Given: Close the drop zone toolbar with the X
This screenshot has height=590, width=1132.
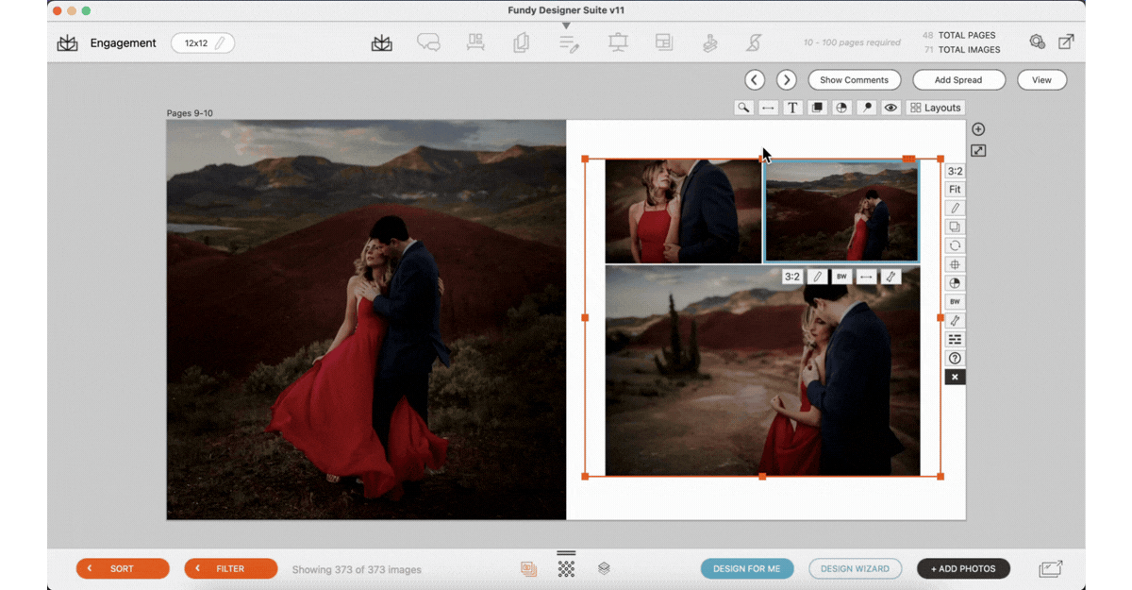Looking at the screenshot, I should pos(955,377).
